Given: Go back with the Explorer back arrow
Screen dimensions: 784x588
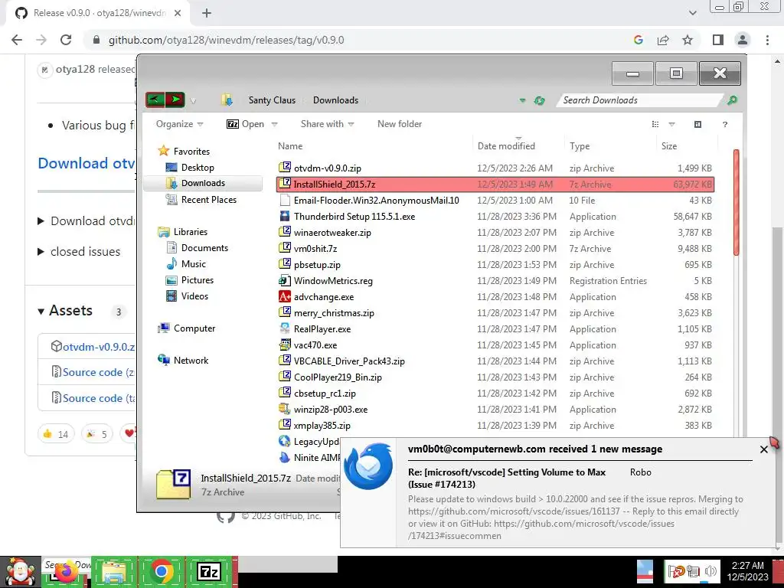Looking at the screenshot, I should 155,100.
